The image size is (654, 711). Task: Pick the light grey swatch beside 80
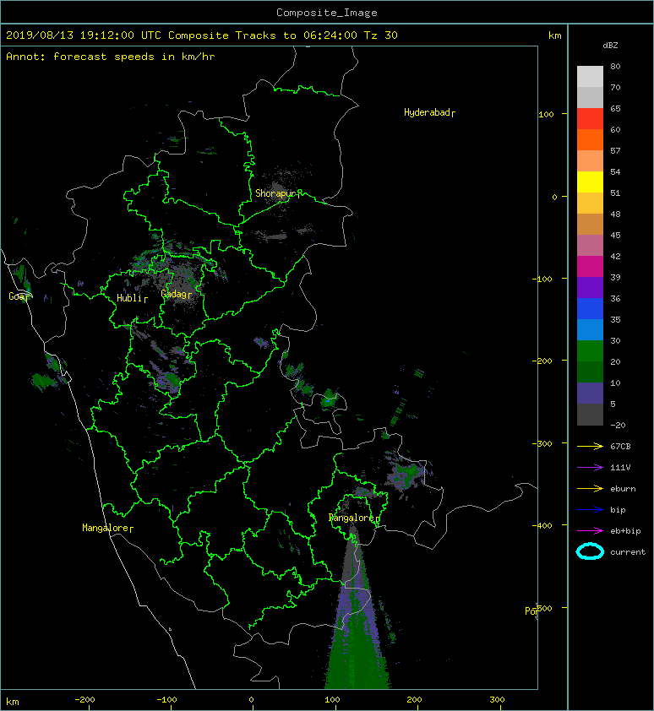(590, 76)
